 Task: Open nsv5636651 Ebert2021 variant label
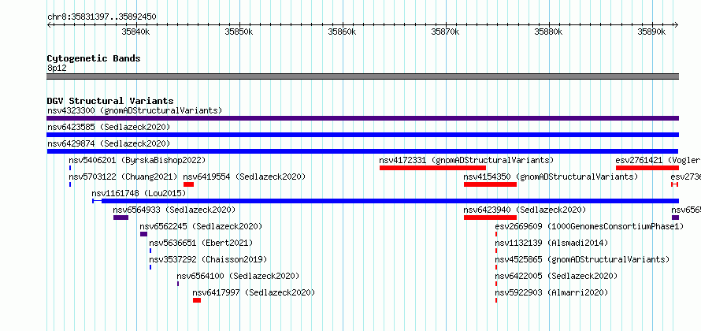201,243
